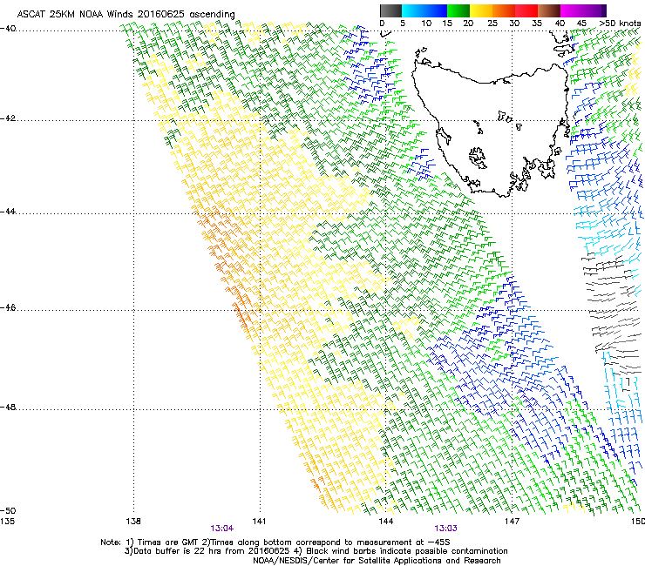Click the purple time label 13:03
Screen dimensions: 645x566
(x=445, y=529)
